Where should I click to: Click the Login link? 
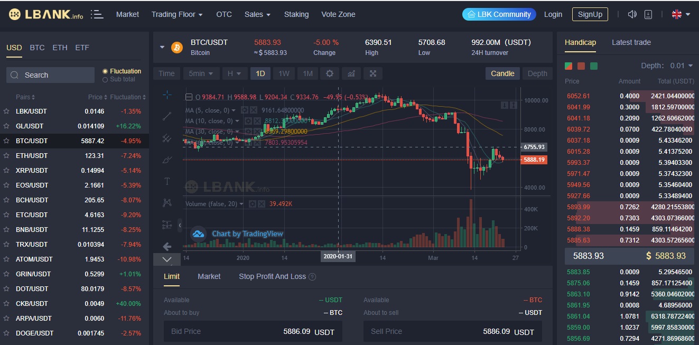coord(553,14)
